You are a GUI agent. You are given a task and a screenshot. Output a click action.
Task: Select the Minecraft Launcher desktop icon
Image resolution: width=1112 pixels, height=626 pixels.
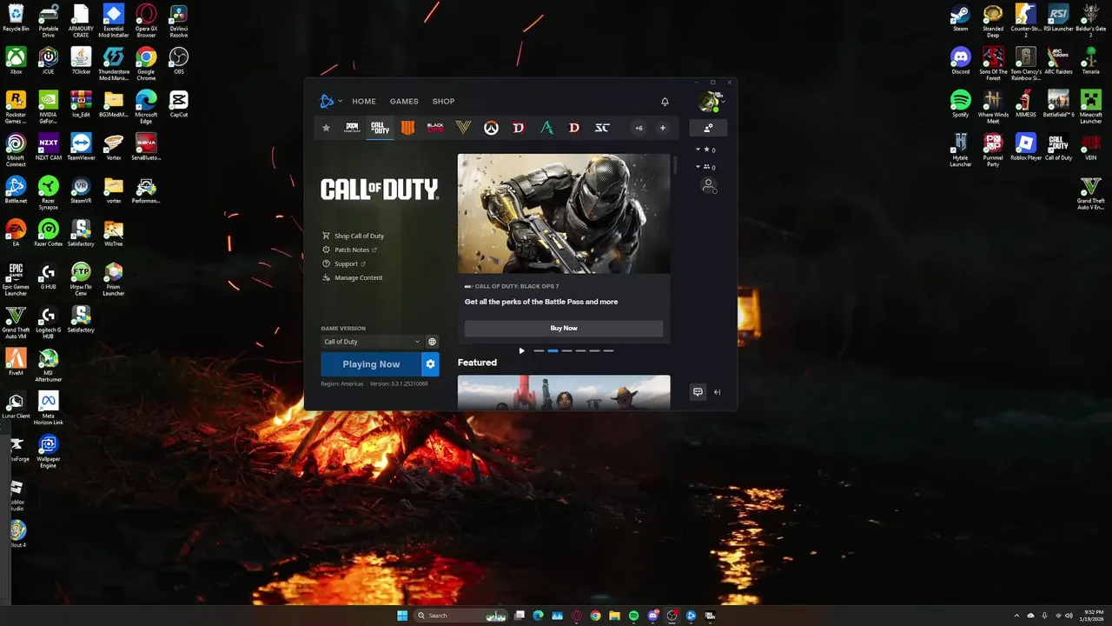pos(1090,105)
